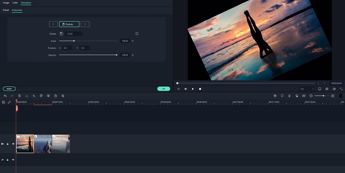Undo the last edit in timeline toolbar
The image size is (345, 173).
pos(5,96)
